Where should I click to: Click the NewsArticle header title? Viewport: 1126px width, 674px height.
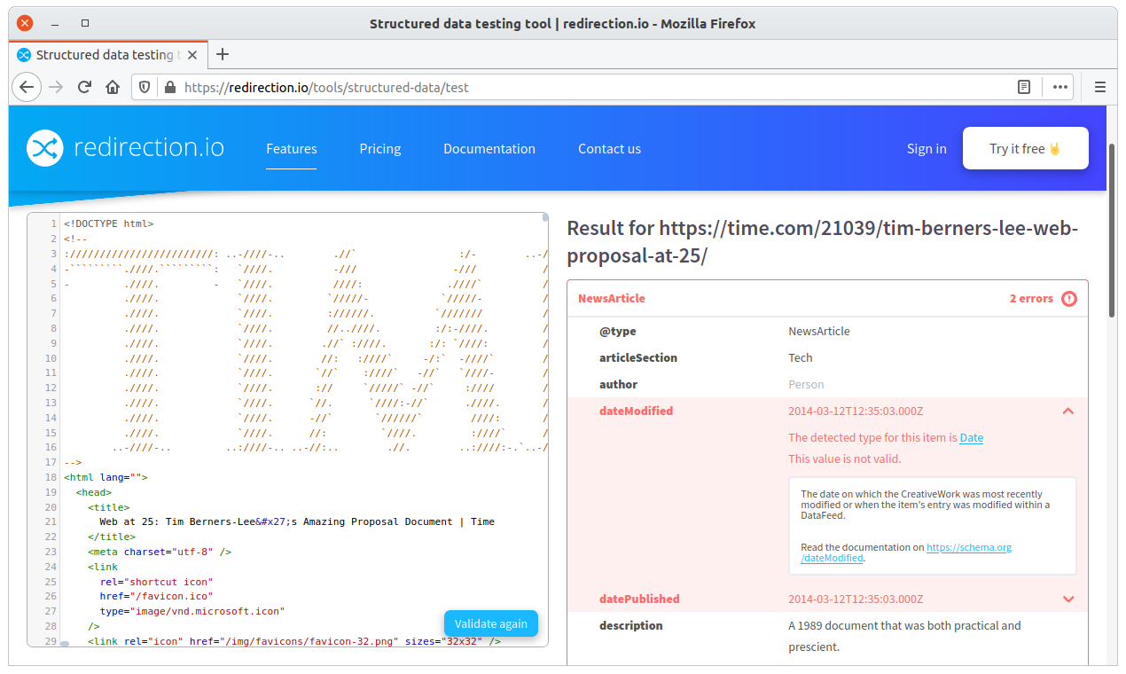tap(612, 299)
